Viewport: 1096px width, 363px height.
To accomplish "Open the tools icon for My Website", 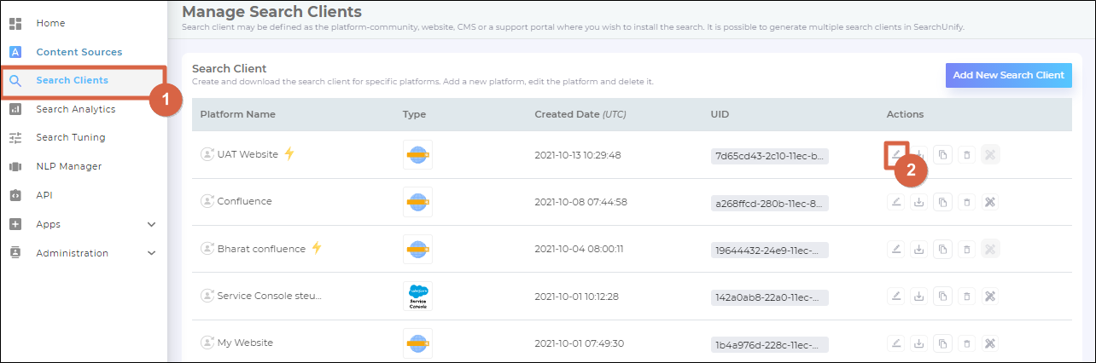I will [x=990, y=343].
